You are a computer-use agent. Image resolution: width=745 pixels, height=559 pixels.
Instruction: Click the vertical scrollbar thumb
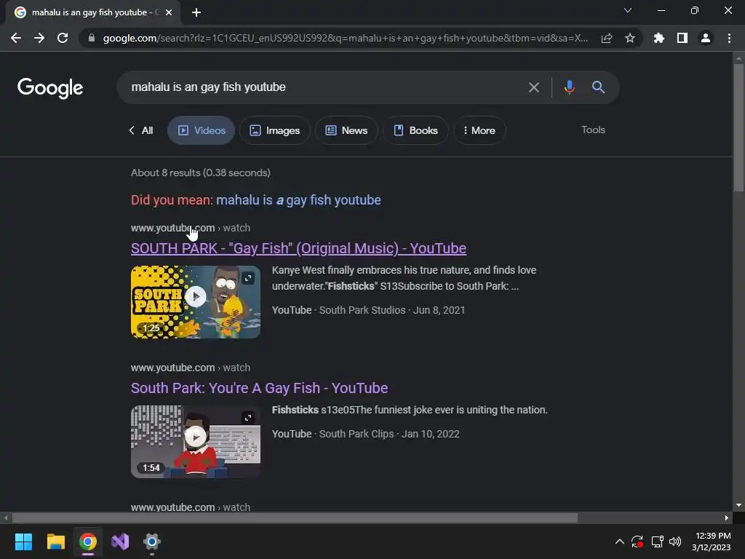[738, 127]
